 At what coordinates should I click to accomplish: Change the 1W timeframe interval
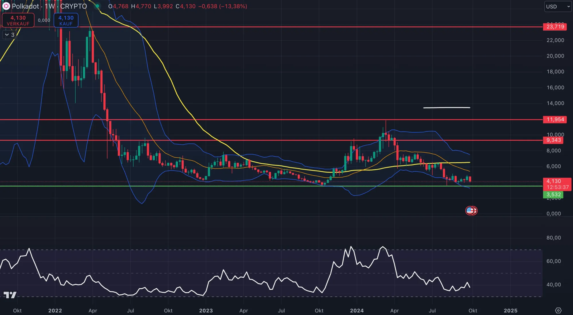pos(50,6)
